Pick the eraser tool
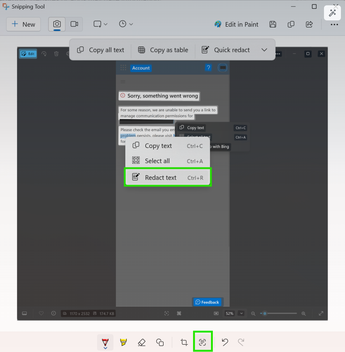 tap(142, 342)
